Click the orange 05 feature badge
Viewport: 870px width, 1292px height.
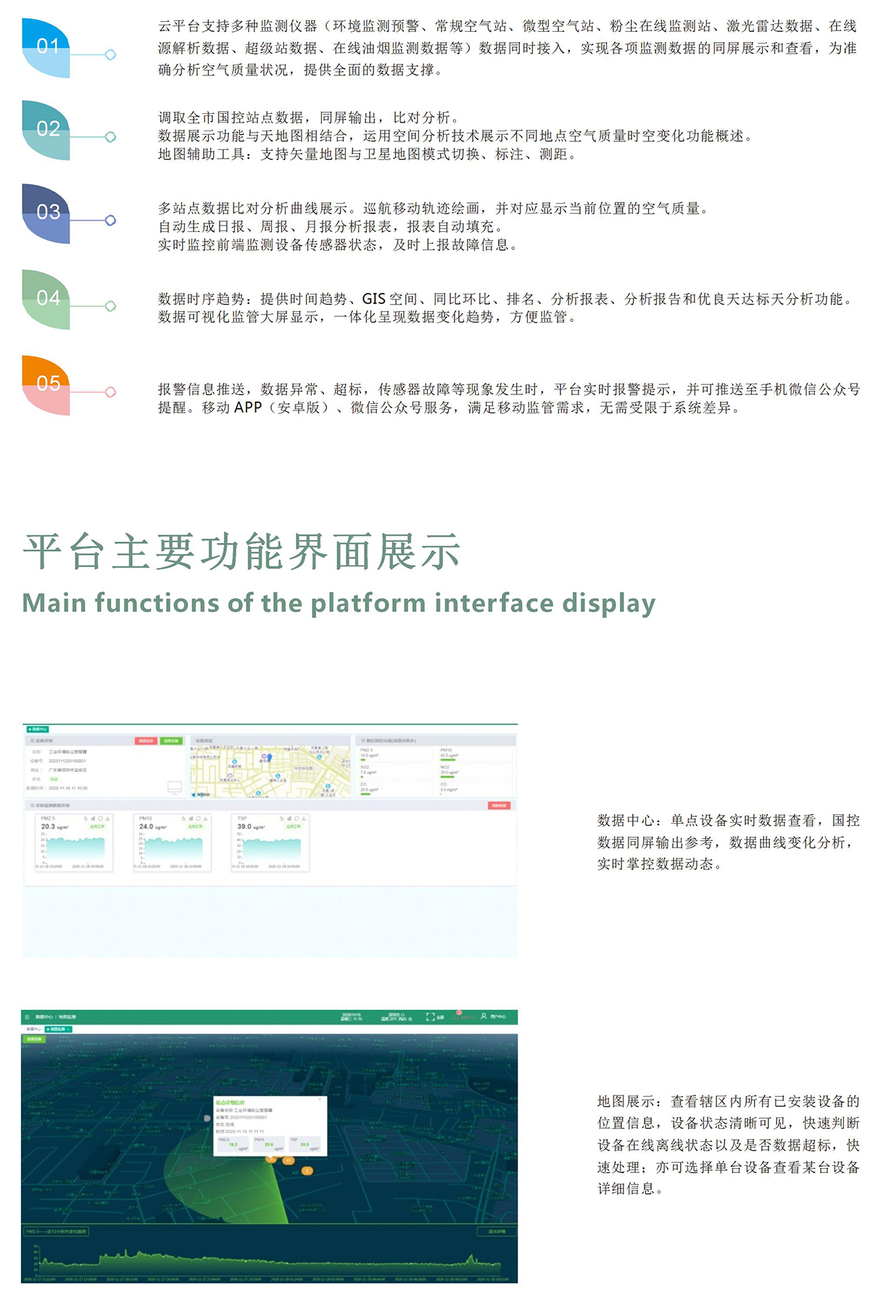(47, 384)
